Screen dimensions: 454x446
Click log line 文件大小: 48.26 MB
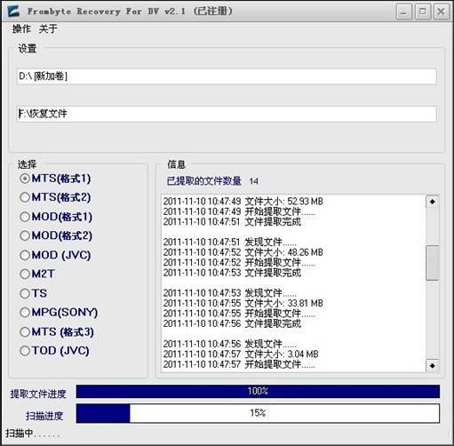point(243,252)
